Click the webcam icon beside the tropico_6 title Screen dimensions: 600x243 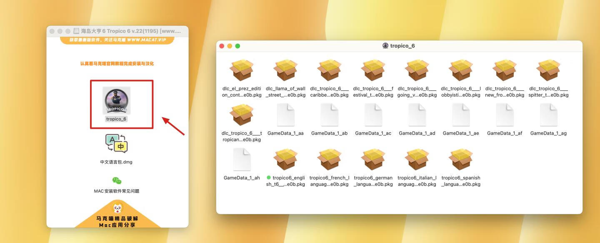(x=386, y=46)
